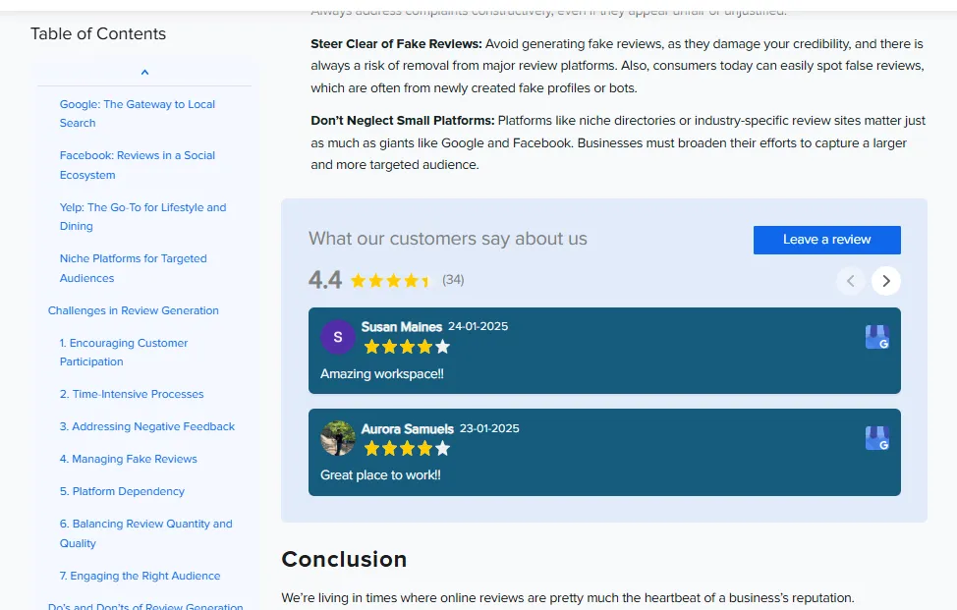The height and width of the screenshot is (610, 957).
Task: Click the empty fifth star on Susan's review
Action: pos(441,346)
